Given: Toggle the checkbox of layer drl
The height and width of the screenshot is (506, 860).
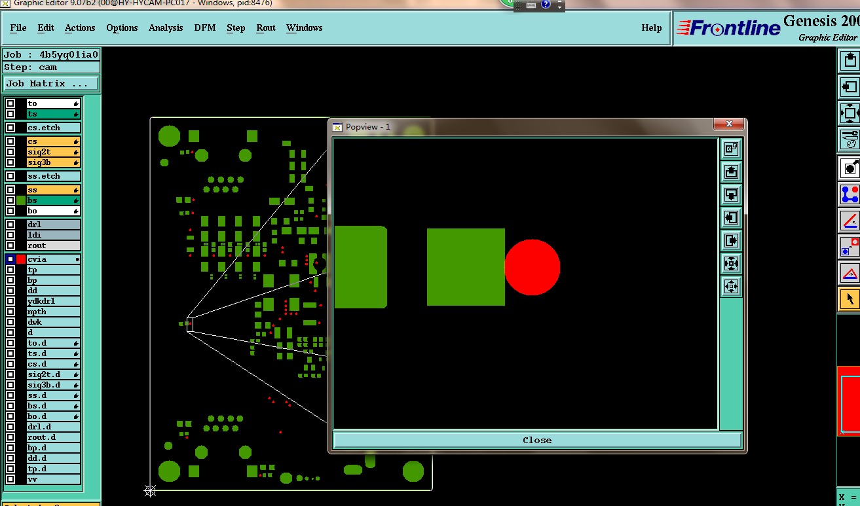Looking at the screenshot, I should pyautogui.click(x=10, y=225).
